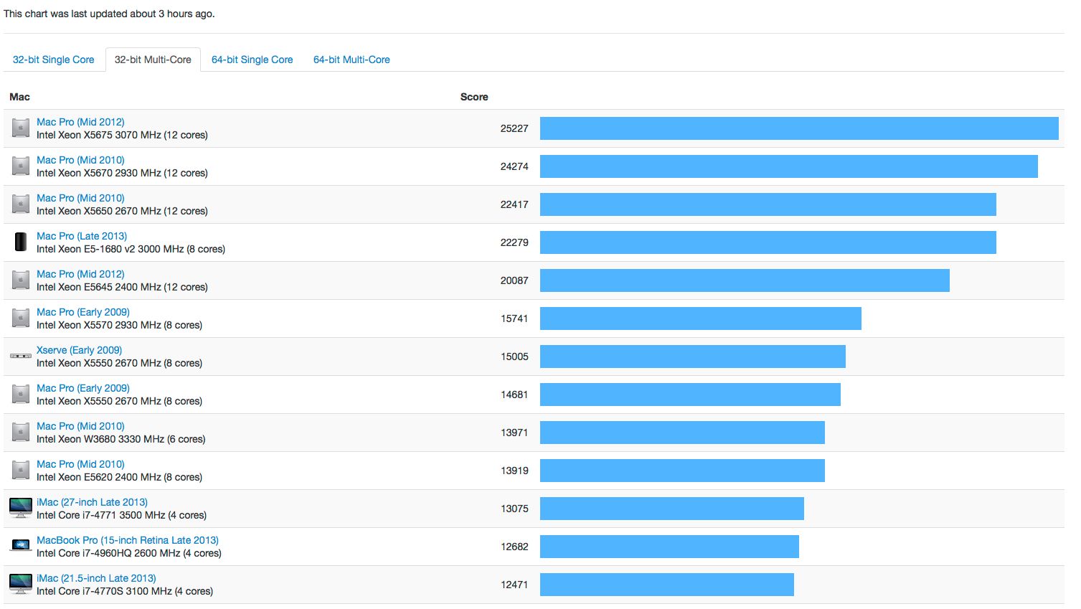Click text 'Intel Core i7-4771 3500 MHz (4 cores)'
Image resolution: width=1081 pixels, height=609 pixels.
[x=121, y=515]
